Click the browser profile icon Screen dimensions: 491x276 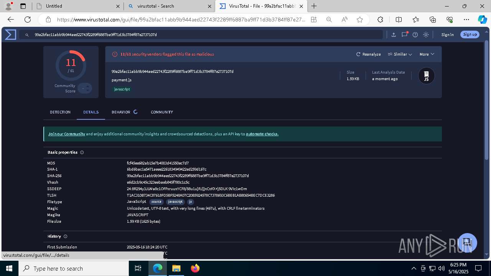[x=8, y=6]
